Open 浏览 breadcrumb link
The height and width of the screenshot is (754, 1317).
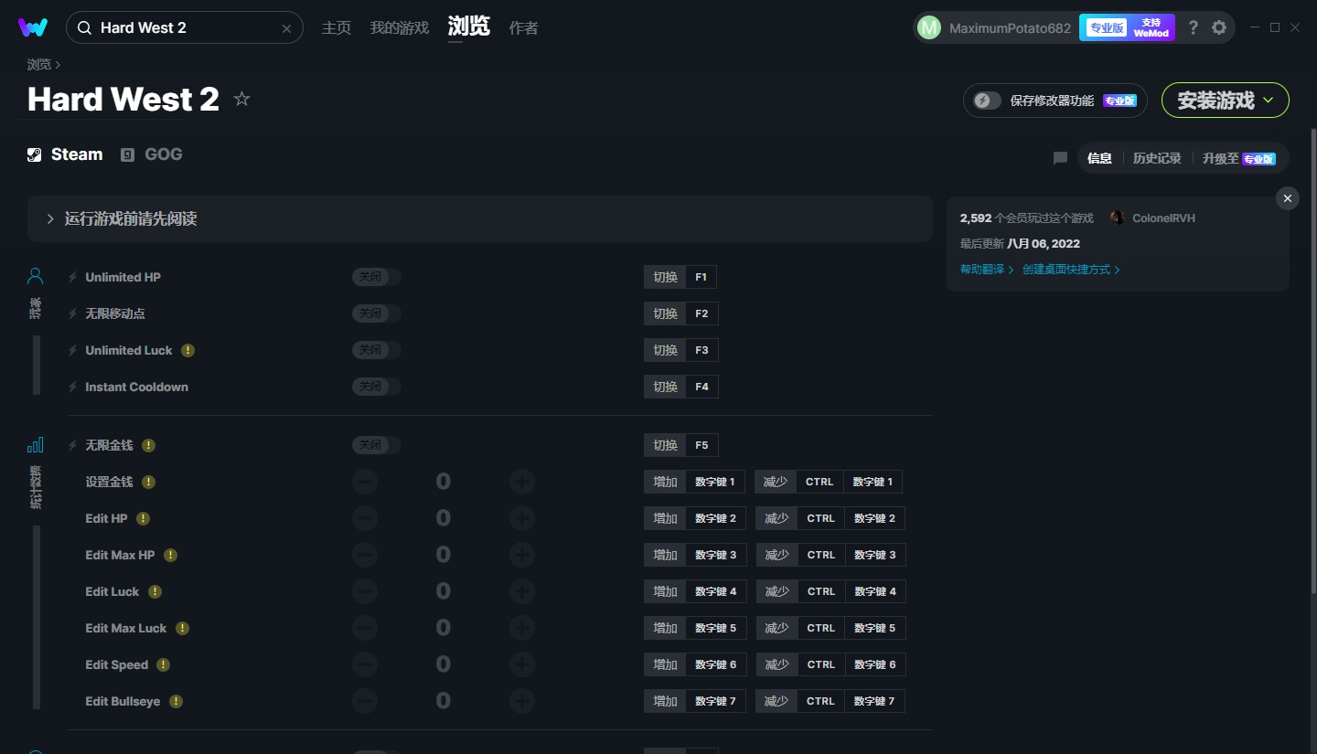tap(39, 64)
